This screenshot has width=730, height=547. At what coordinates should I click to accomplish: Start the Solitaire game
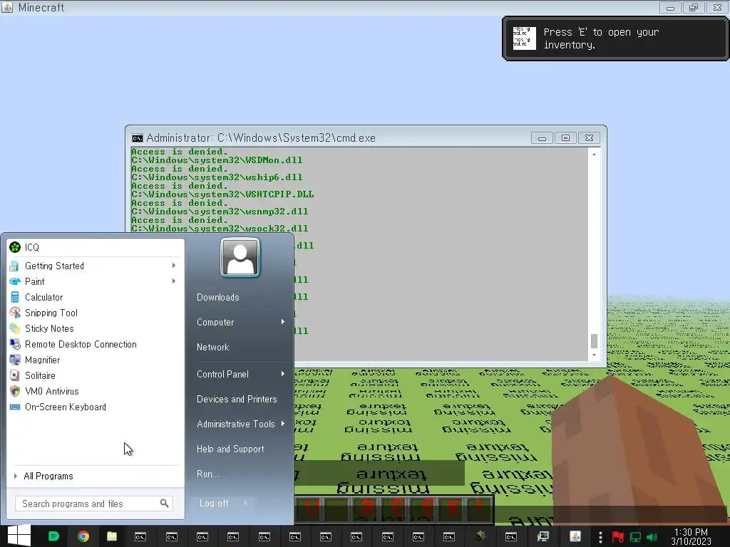pyautogui.click(x=96, y=375)
